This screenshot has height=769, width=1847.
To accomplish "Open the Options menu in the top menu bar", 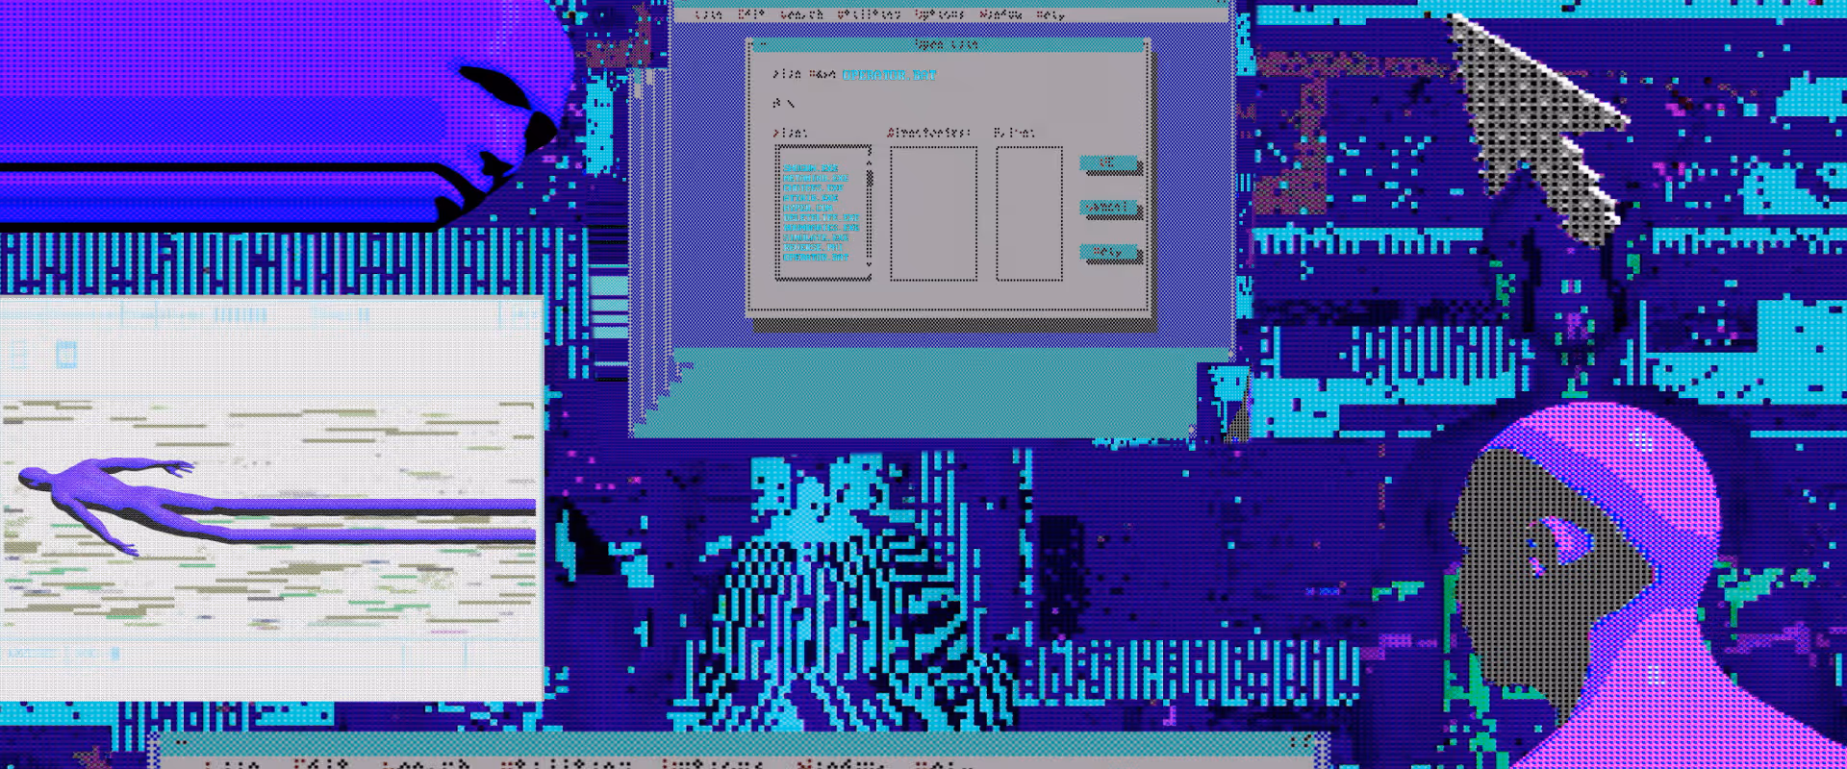I will tap(939, 14).
